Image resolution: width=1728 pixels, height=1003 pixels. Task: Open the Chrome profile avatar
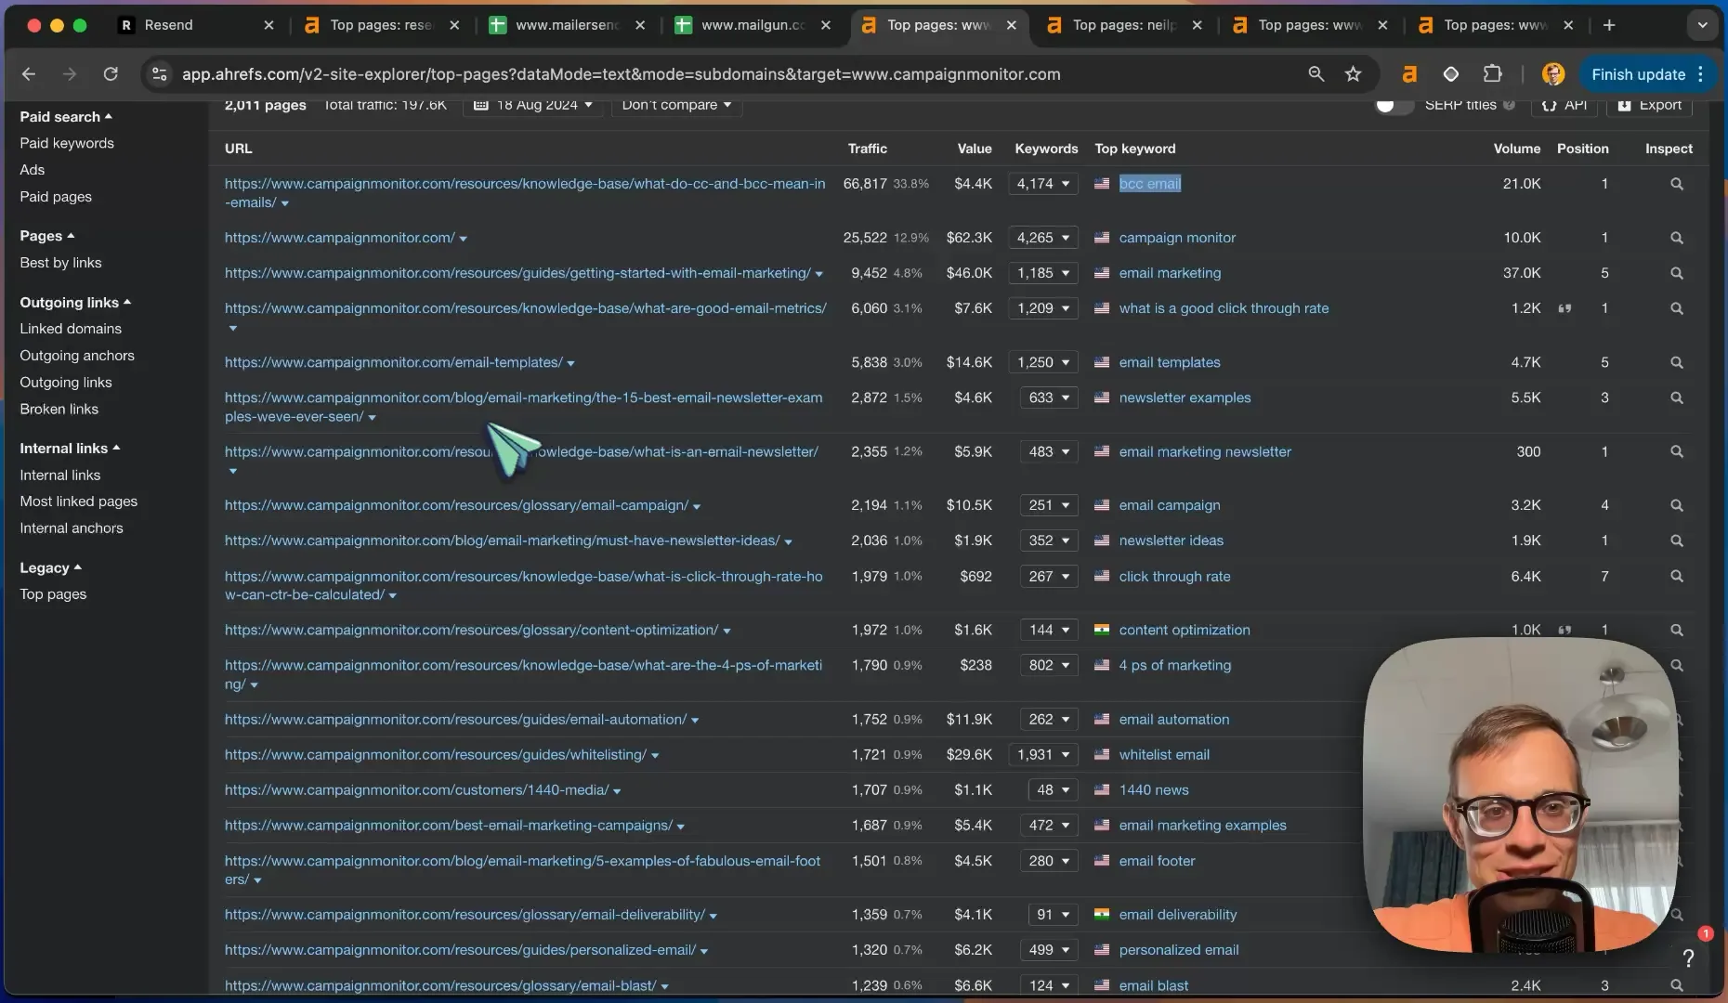[x=1552, y=74]
